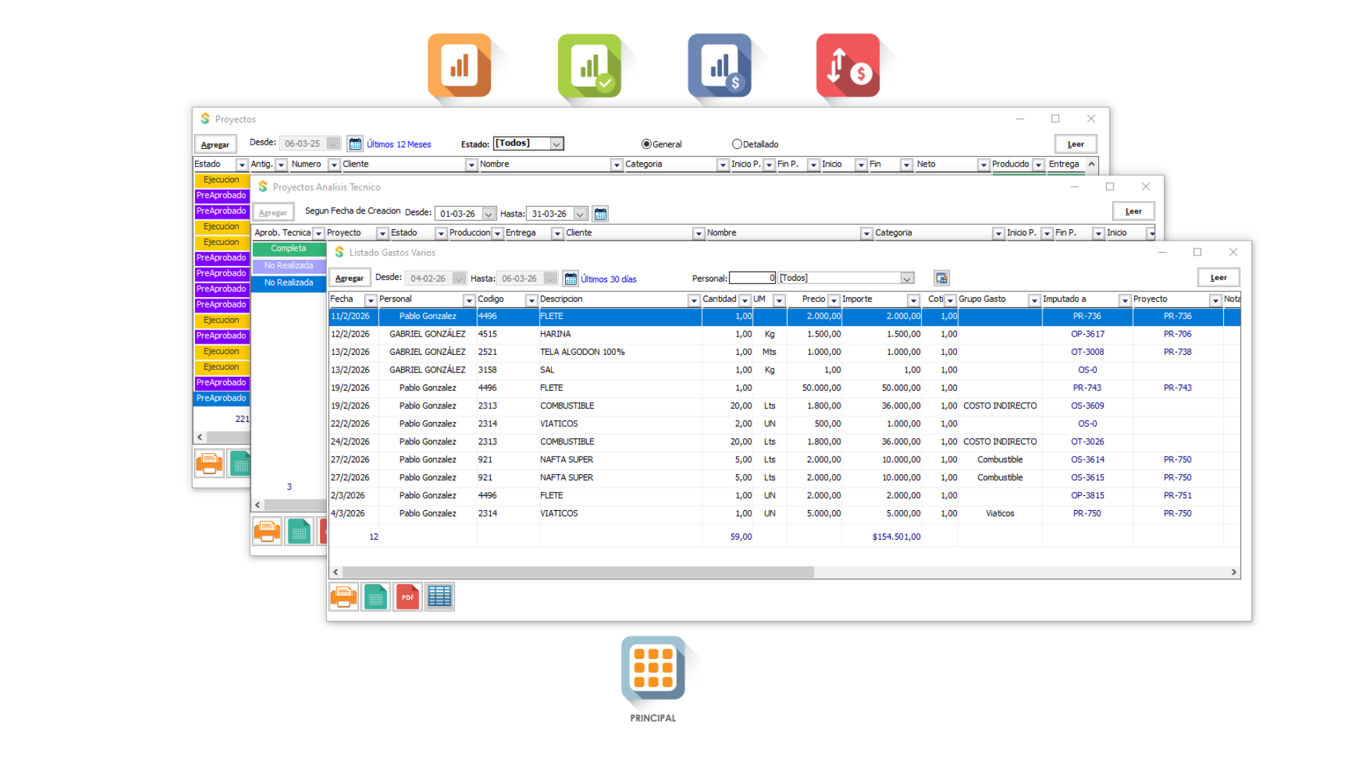Expand the Personal [Todos] combo box

[907, 279]
